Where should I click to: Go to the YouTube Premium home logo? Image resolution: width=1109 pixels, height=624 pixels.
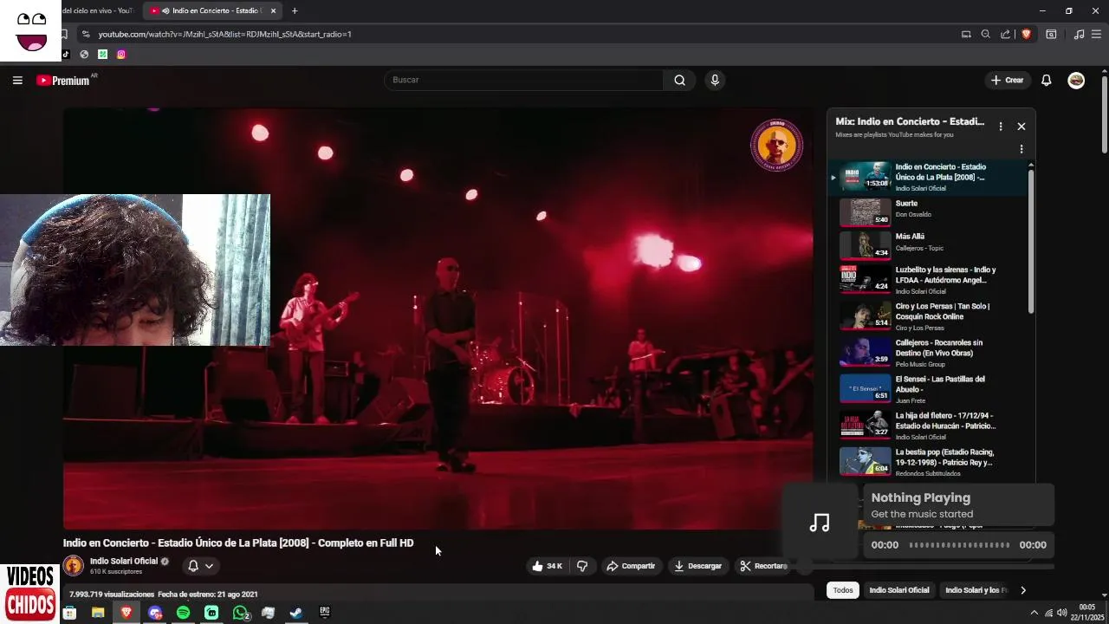64,80
